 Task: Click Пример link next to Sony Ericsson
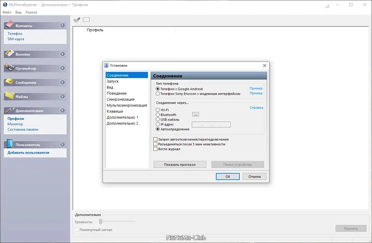(256, 93)
